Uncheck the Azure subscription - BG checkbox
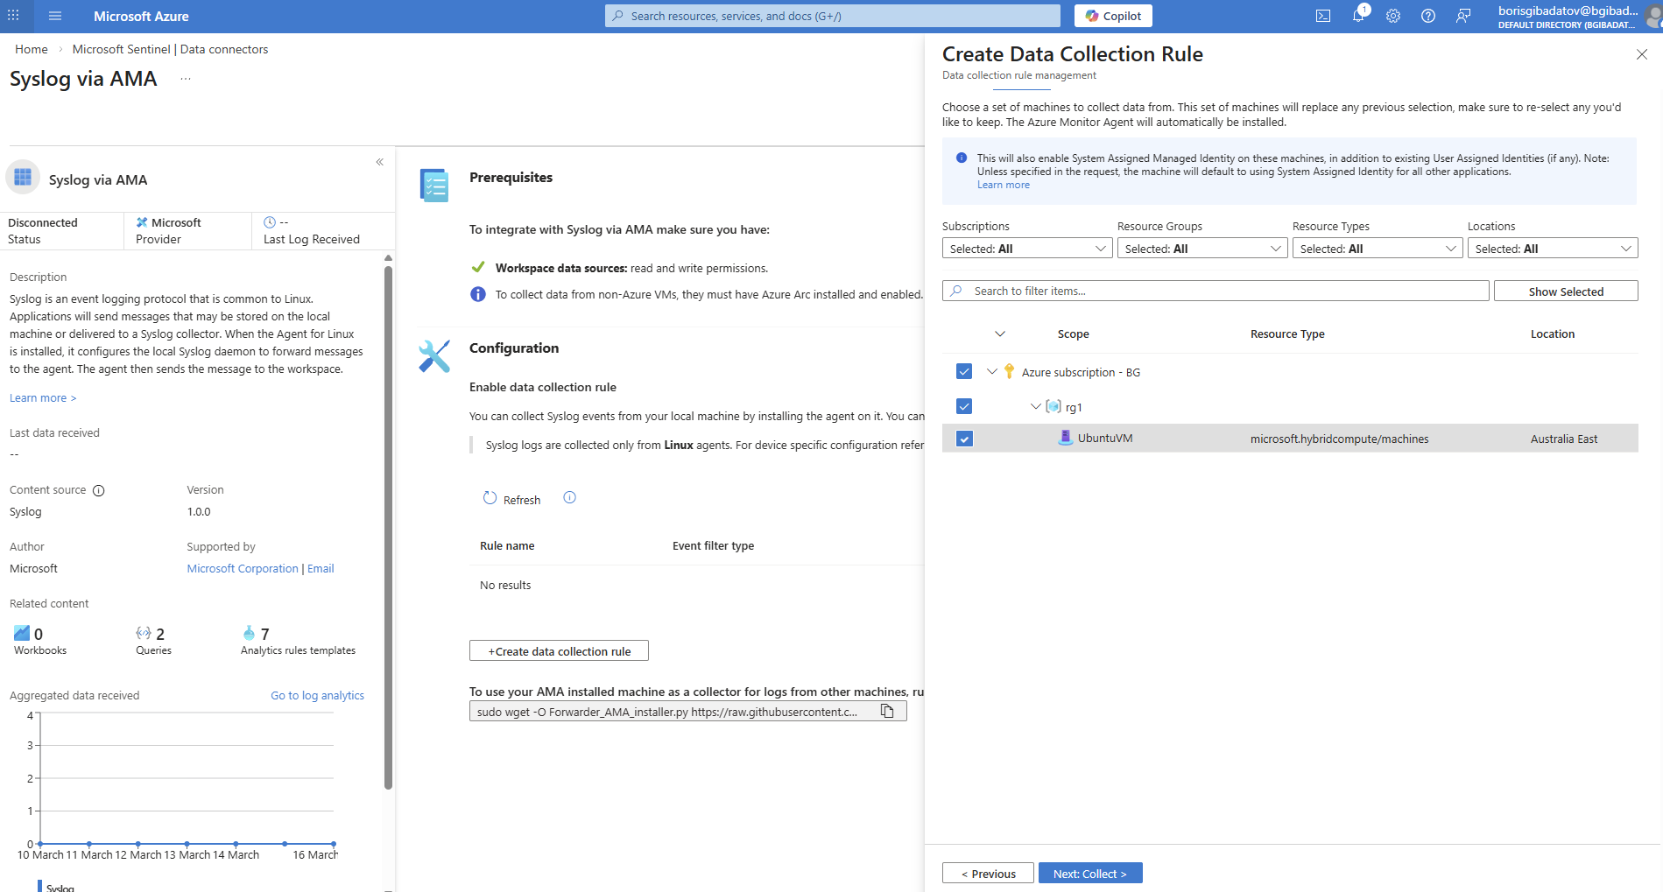Image resolution: width=1663 pixels, height=892 pixels. click(964, 371)
